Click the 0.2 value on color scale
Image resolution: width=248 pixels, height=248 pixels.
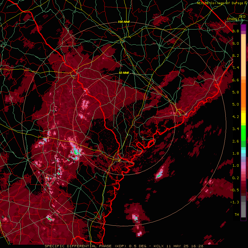[236, 178]
